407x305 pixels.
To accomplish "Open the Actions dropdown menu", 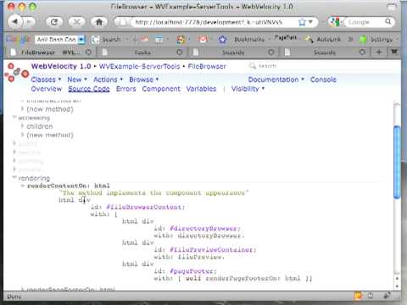I will [108, 80].
